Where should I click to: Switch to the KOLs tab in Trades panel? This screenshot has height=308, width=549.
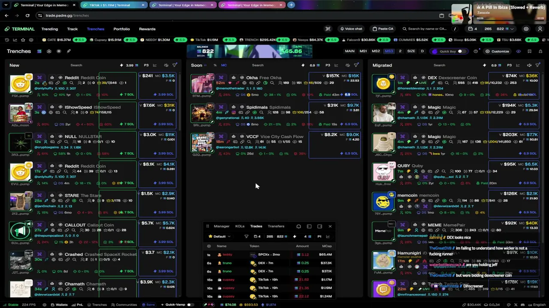tap(240, 226)
